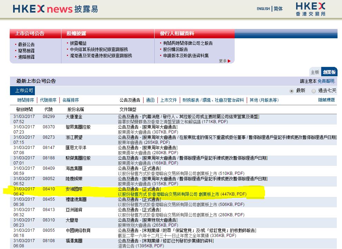Open 最新公告 link
The width and height of the screenshot is (342, 249).
click(x=26, y=44)
